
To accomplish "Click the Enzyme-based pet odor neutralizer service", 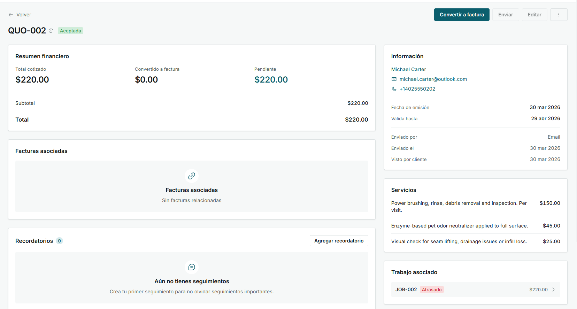I will 460,226.
